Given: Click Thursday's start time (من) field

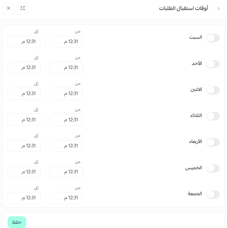Looking at the screenshot, I should pos(66,172).
